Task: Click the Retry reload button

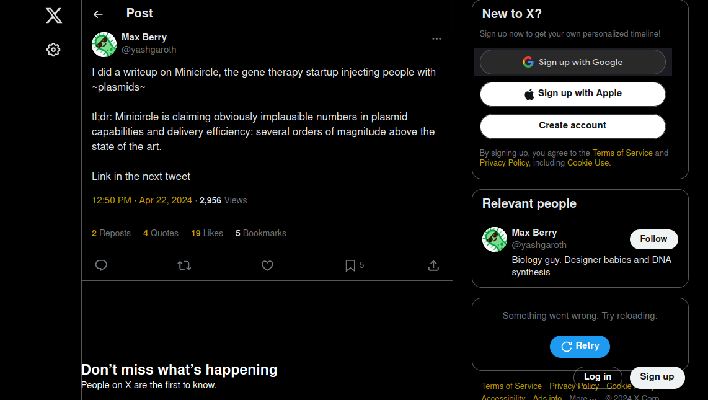Action: (580, 346)
